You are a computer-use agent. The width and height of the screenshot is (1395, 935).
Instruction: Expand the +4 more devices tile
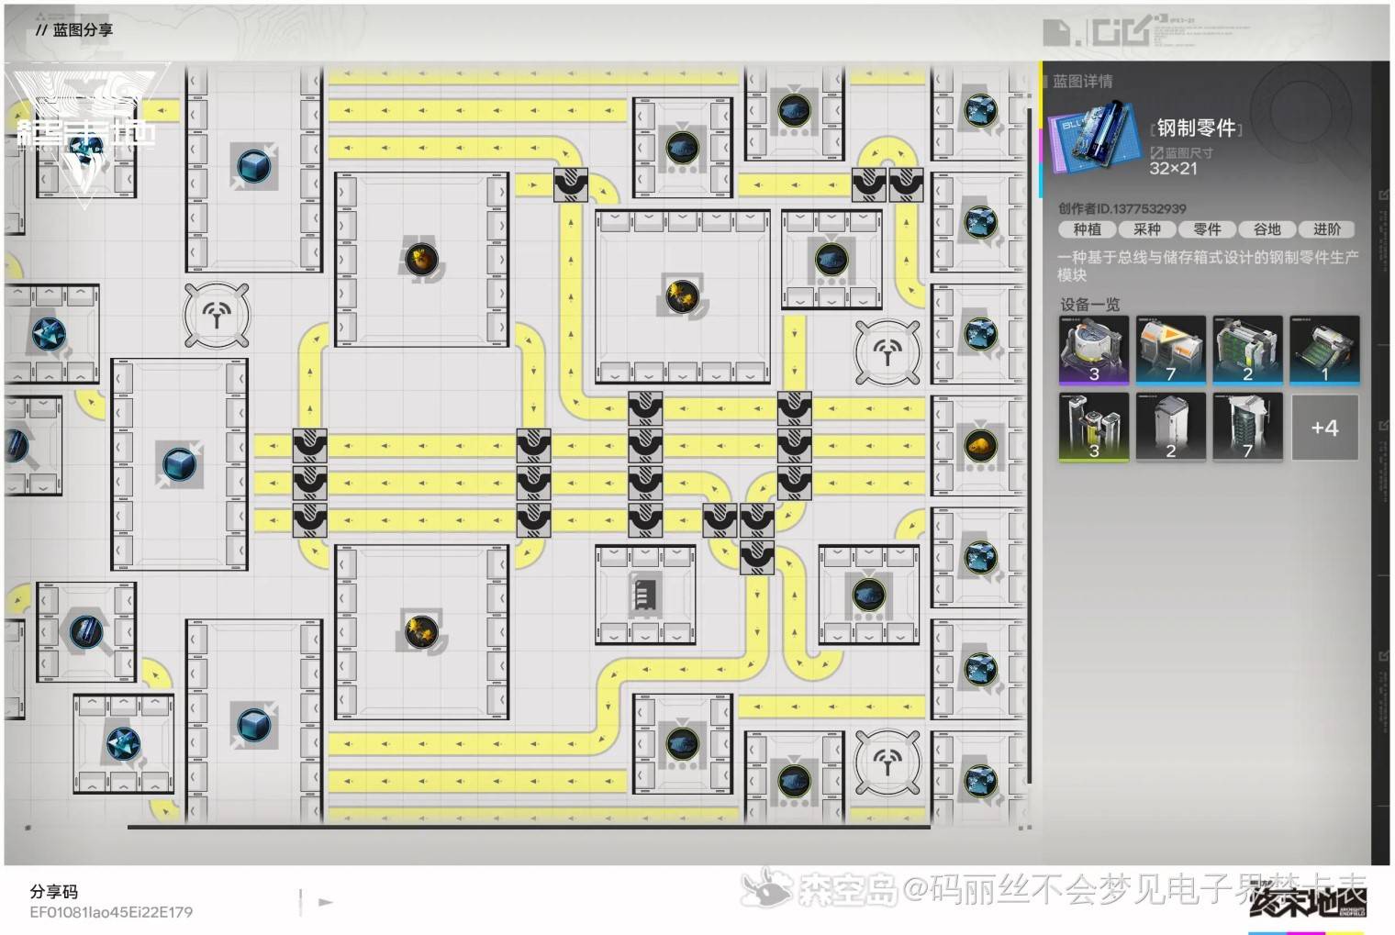[1324, 428]
